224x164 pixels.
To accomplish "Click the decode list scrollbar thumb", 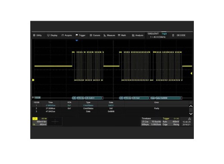I will point(191,110).
